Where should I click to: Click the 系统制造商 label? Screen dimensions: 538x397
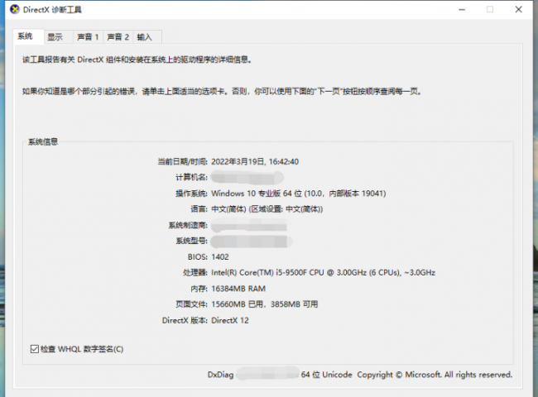pos(188,225)
